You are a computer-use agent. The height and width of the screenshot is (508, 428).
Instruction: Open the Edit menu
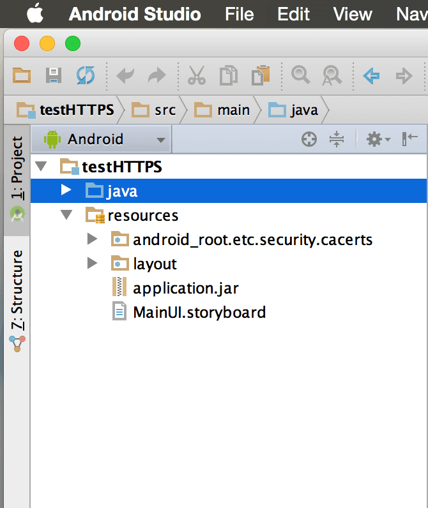click(x=293, y=13)
